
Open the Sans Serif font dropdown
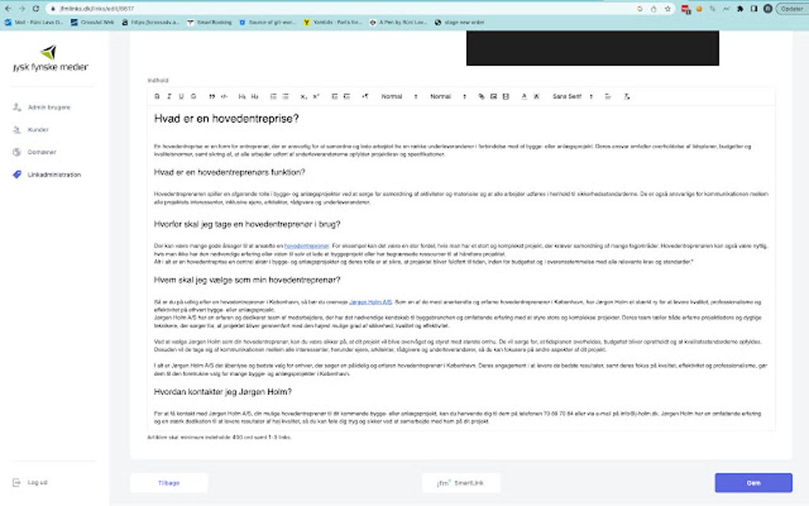point(569,96)
